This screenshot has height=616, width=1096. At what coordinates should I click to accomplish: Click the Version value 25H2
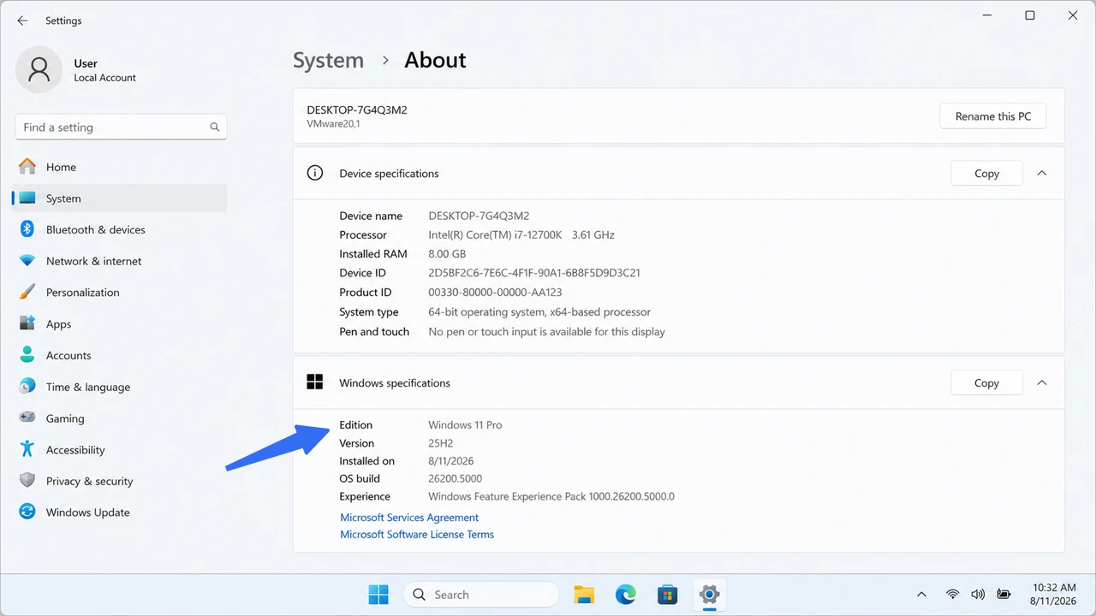pyautogui.click(x=440, y=443)
